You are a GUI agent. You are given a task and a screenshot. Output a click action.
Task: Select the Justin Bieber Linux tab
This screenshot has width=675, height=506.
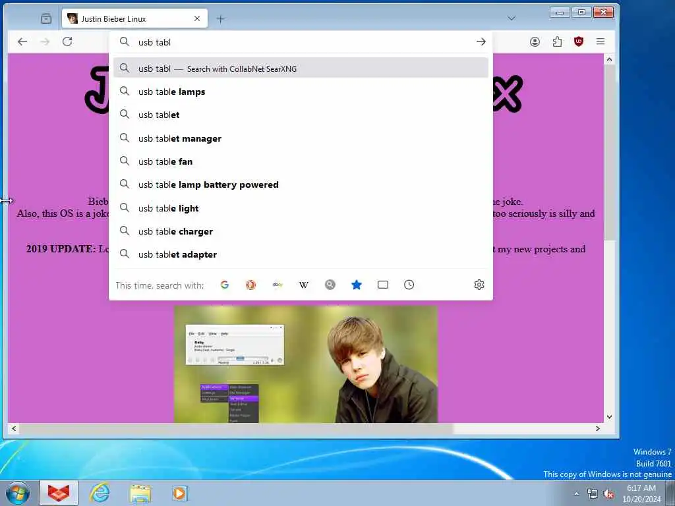pos(134,18)
